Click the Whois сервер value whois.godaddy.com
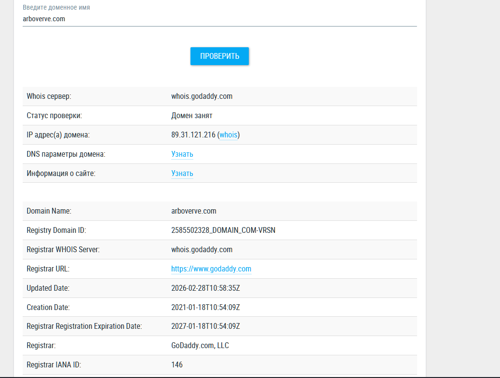Image resolution: width=500 pixels, height=378 pixels. [202, 96]
